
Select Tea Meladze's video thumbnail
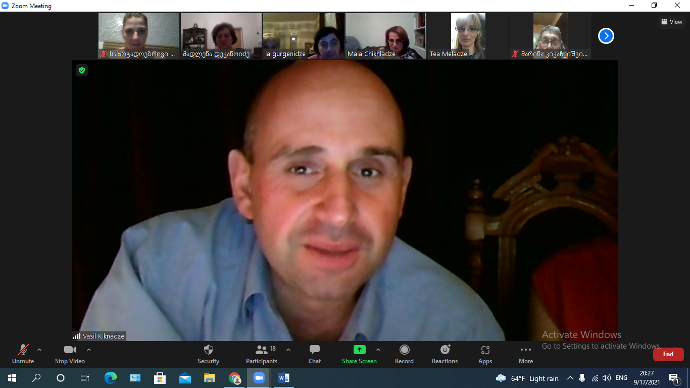(x=468, y=36)
